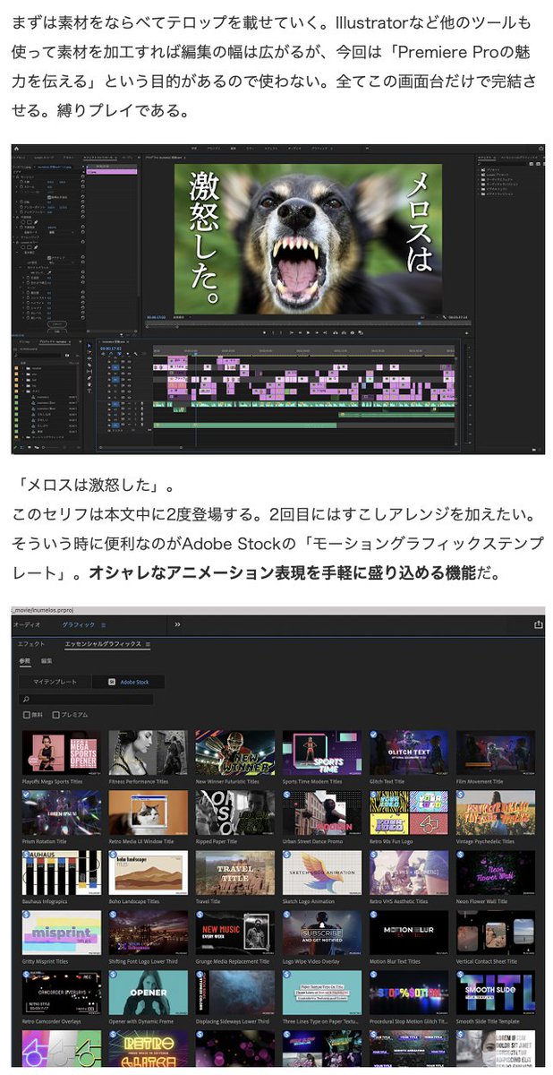Viewport: 553px width, 1075px height.
Task: Select the Film Movement Title thumbnail
Action: tap(496, 752)
